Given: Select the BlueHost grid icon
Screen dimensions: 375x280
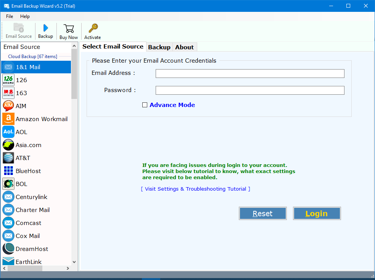Looking at the screenshot, I should (x=8, y=171).
